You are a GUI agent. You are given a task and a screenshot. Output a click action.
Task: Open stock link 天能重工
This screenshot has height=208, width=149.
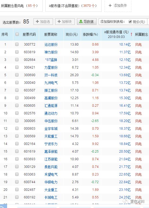(x=51, y=136)
